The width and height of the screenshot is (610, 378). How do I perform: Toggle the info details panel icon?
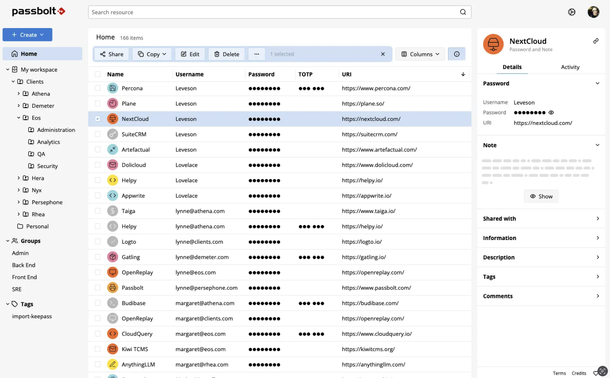point(456,54)
